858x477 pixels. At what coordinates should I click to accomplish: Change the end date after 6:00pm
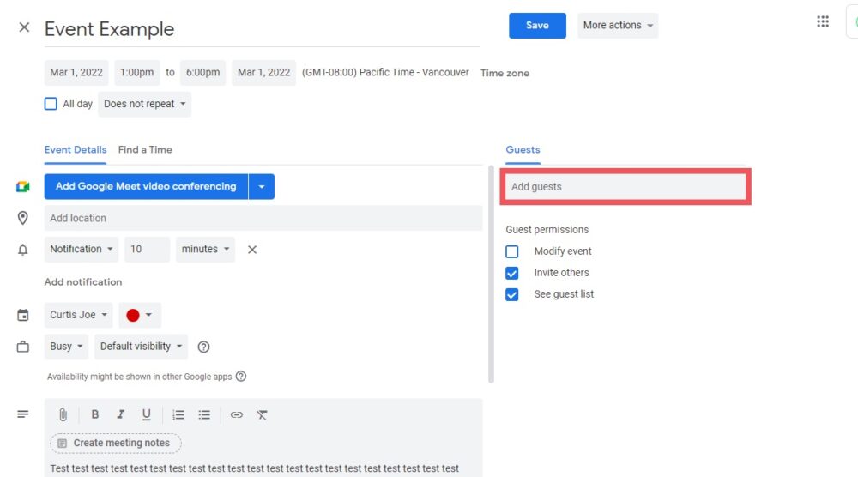[263, 72]
